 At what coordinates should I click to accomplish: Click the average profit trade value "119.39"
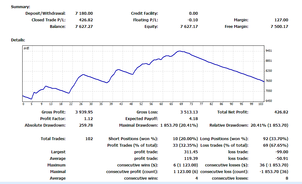191,158
